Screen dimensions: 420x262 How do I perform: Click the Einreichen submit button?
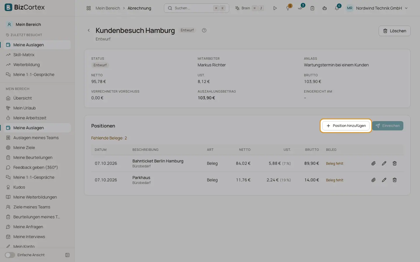point(388,126)
